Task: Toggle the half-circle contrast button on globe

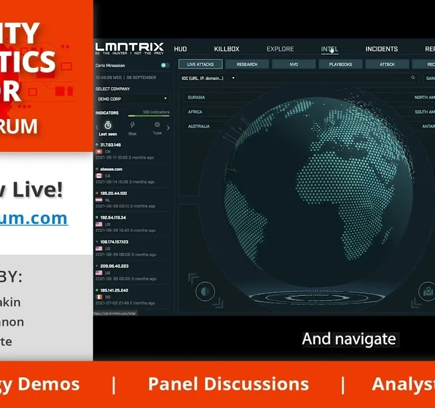Action: click(x=205, y=291)
